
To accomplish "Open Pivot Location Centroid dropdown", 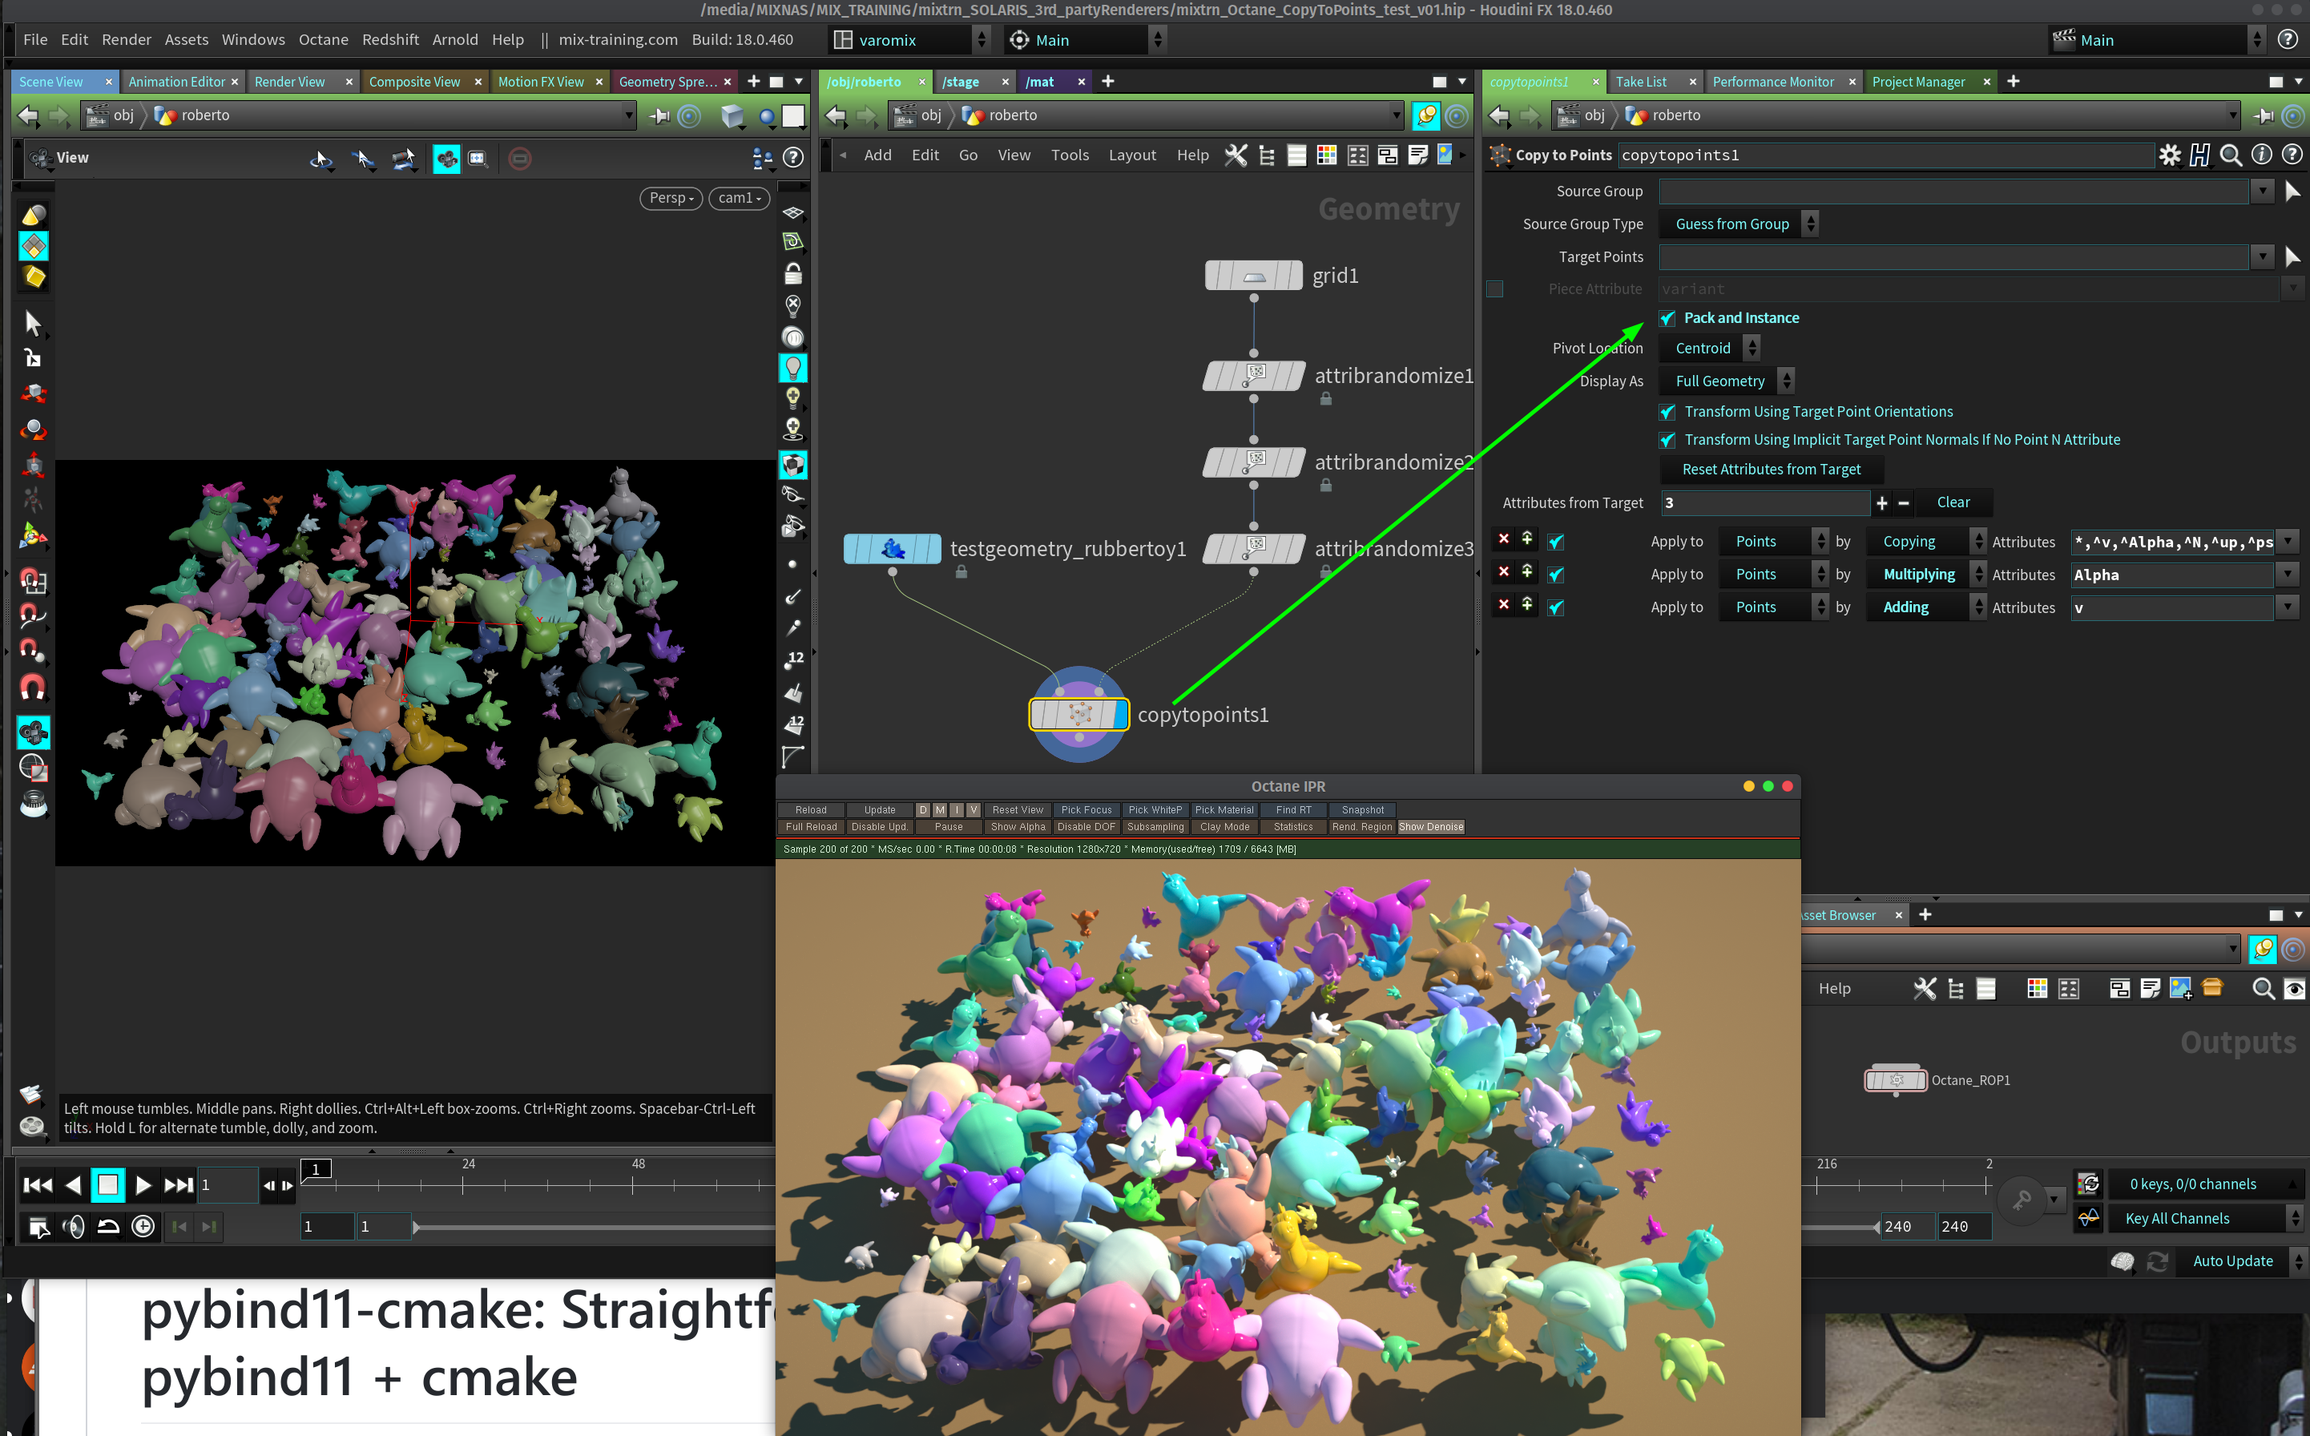I will click(1711, 349).
